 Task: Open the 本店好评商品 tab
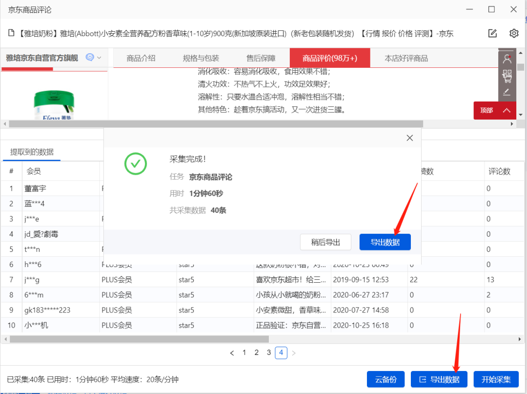click(x=406, y=58)
